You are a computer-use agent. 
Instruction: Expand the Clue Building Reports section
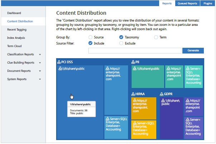pos(40,63)
